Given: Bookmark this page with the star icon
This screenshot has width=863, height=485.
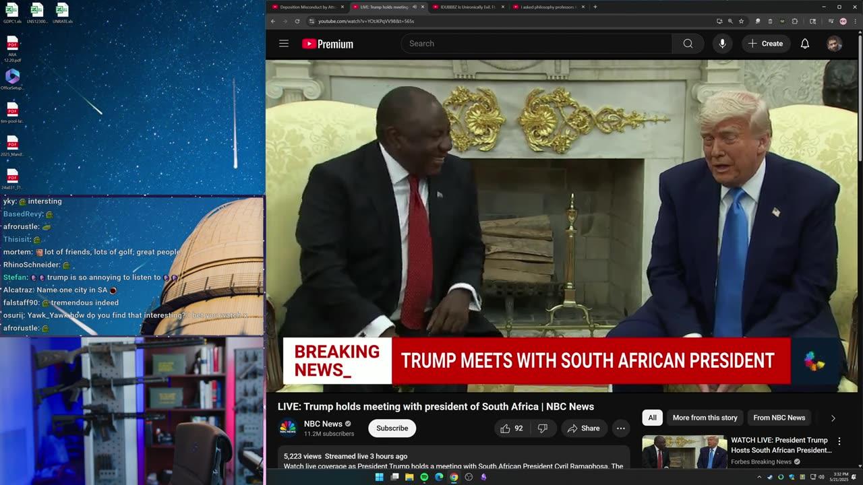Looking at the screenshot, I should (741, 21).
